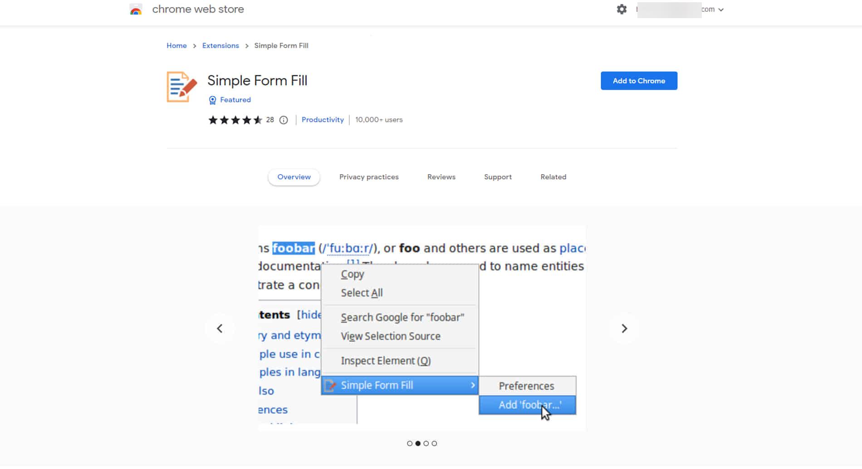Open the Productivity category link
The image size is (862, 469).
pos(323,120)
